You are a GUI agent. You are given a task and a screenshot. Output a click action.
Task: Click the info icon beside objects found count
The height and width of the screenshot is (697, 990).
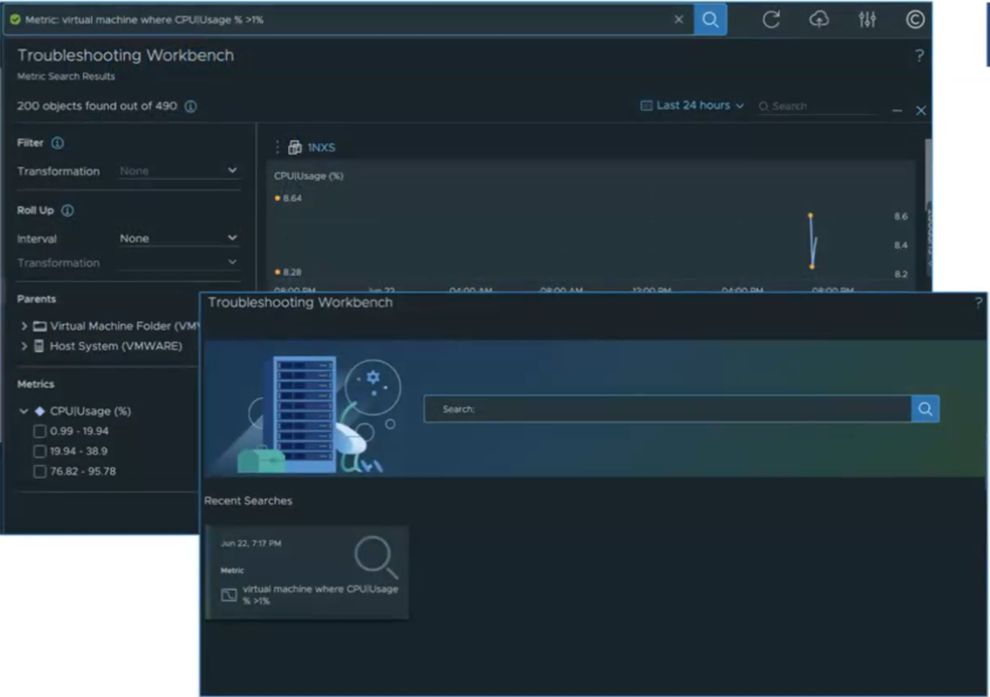[190, 106]
